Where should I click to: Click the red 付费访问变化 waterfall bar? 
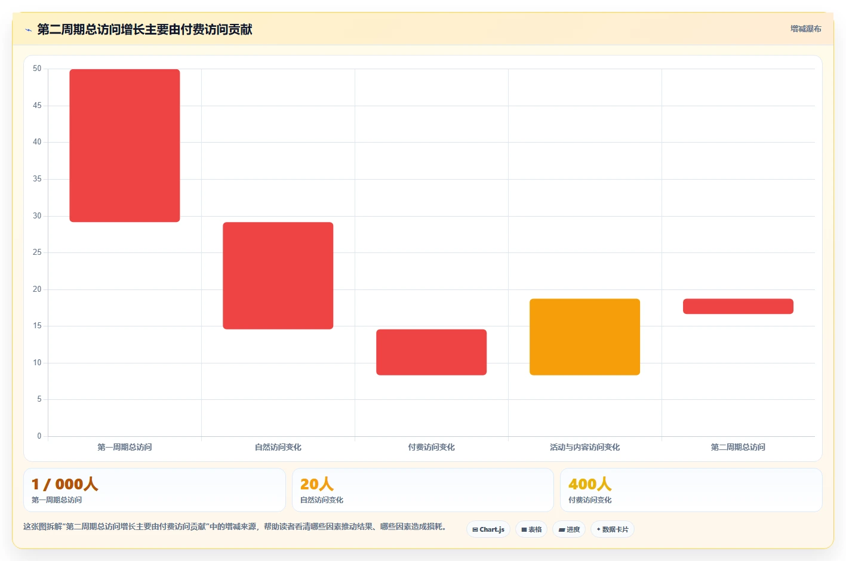[x=432, y=352]
